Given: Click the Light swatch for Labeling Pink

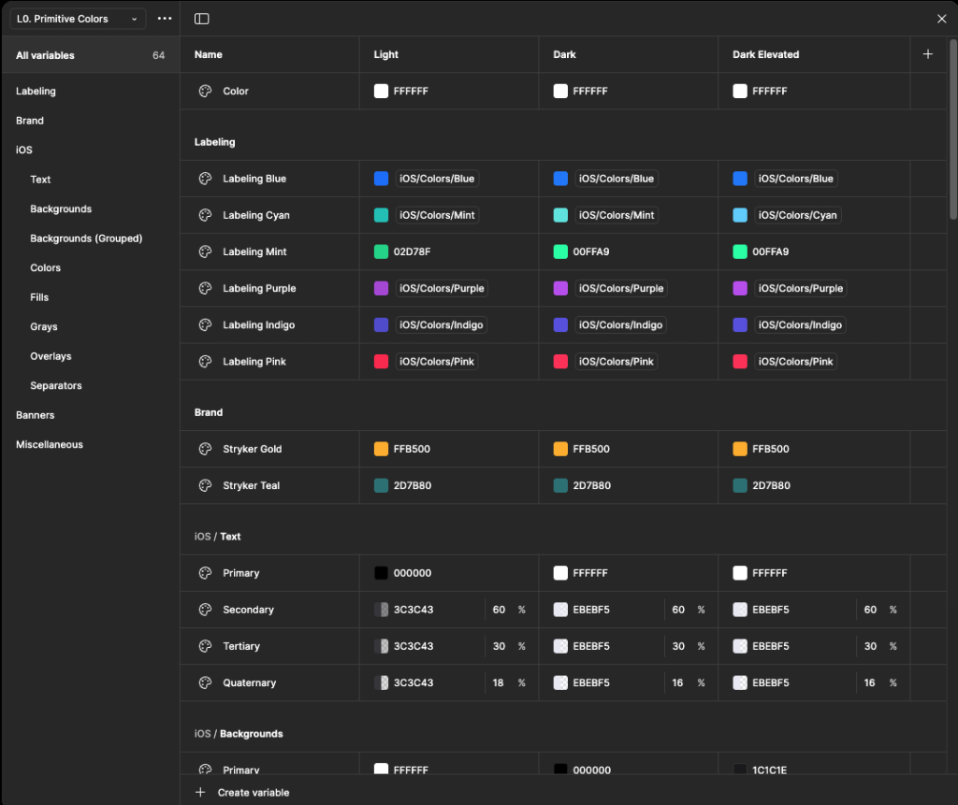Looking at the screenshot, I should [x=382, y=362].
